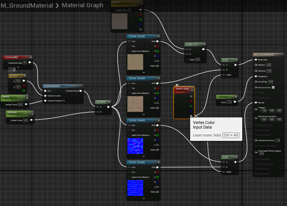The height and width of the screenshot is (206, 287).
Task: Toggle the UVScale node's collapse chevron
Action: tap(32, 113)
